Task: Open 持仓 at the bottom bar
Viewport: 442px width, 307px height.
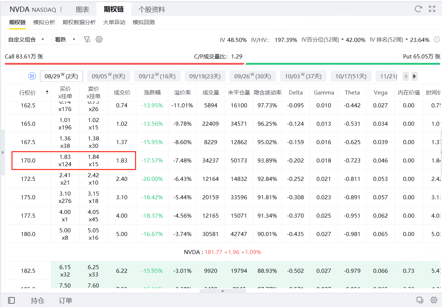Action: (38, 300)
